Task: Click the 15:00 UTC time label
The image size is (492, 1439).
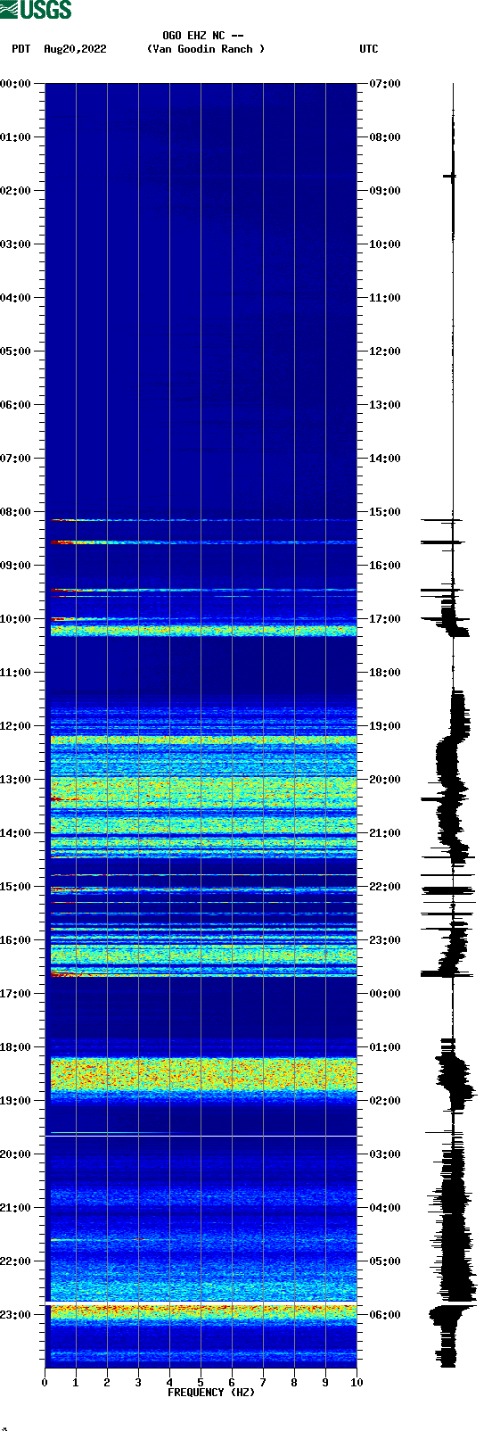Action: click(385, 512)
